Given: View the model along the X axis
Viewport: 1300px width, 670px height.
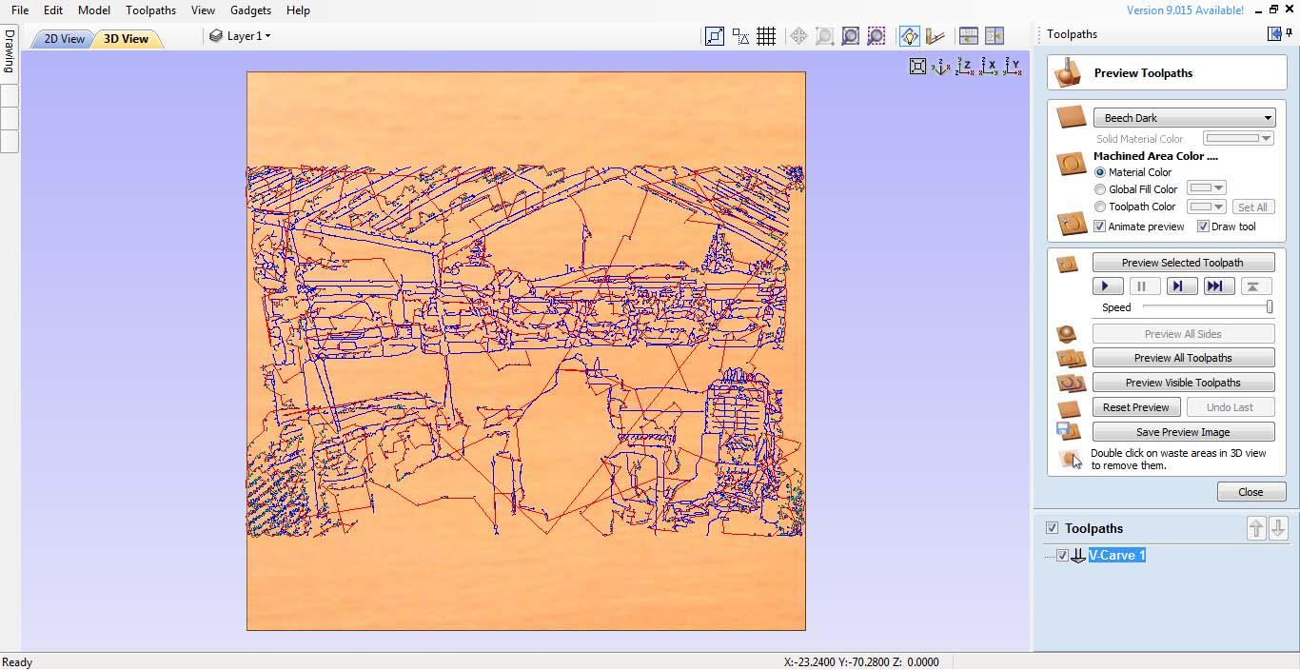Looking at the screenshot, I should 989,67.
